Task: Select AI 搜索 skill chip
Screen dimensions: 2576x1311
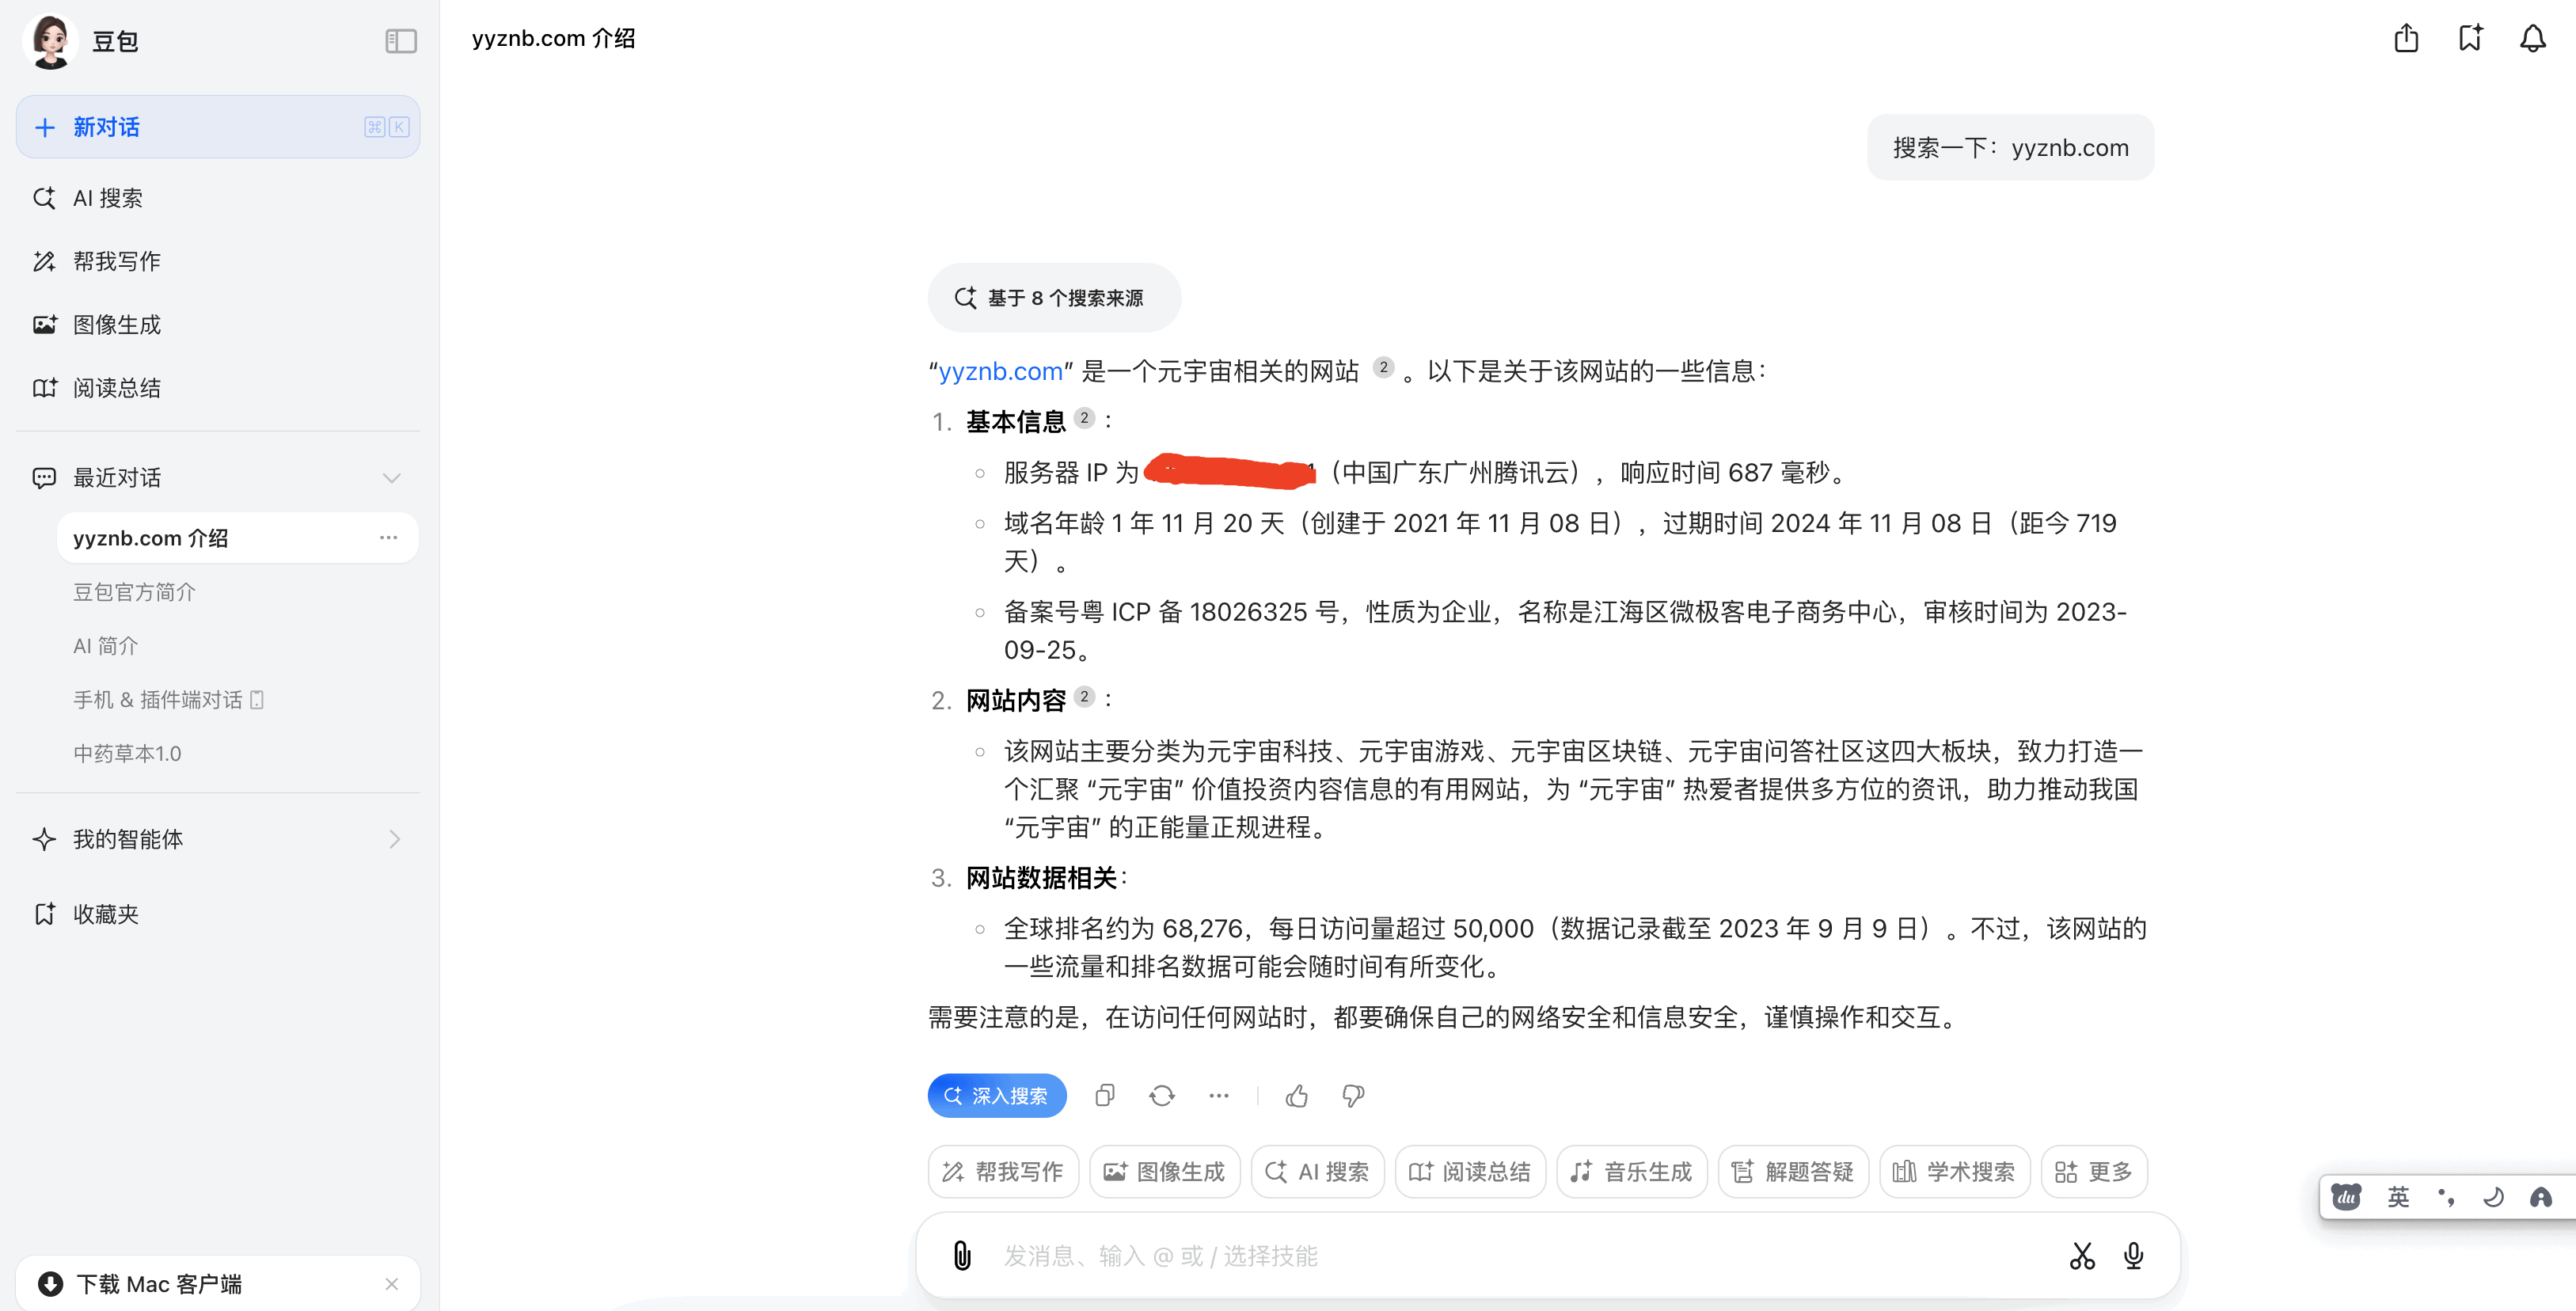Action: tap(1317, 1171)
